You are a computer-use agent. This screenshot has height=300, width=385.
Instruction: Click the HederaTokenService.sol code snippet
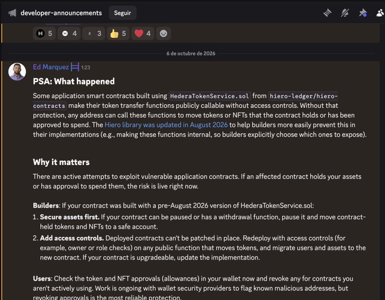(209, 96)
